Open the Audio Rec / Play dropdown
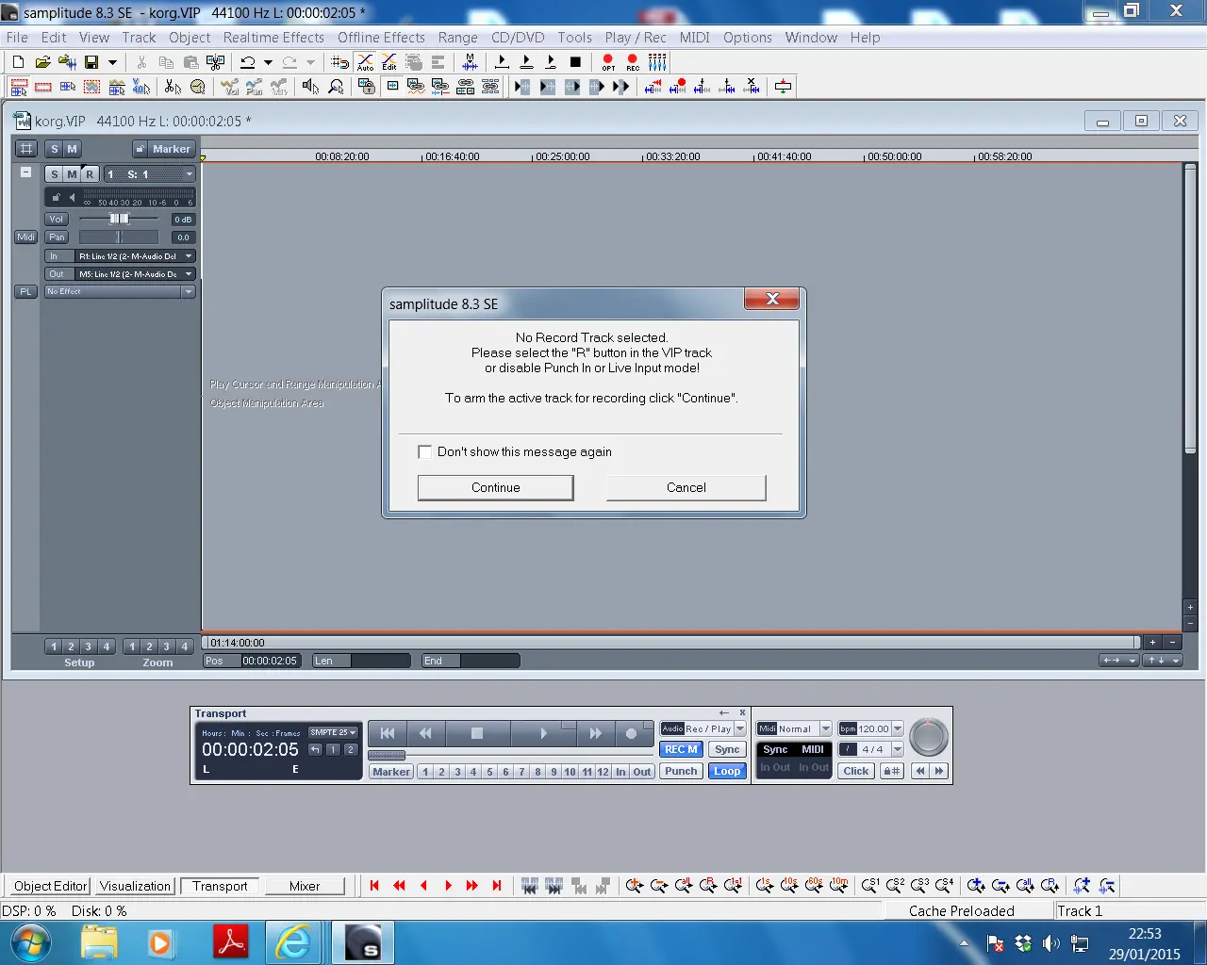1207x965 pixels. 740,728
